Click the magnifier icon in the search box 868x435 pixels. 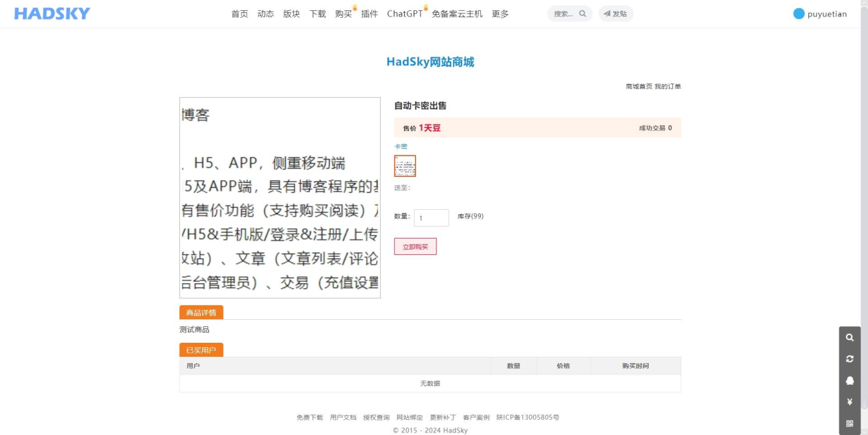click(583, 14)
